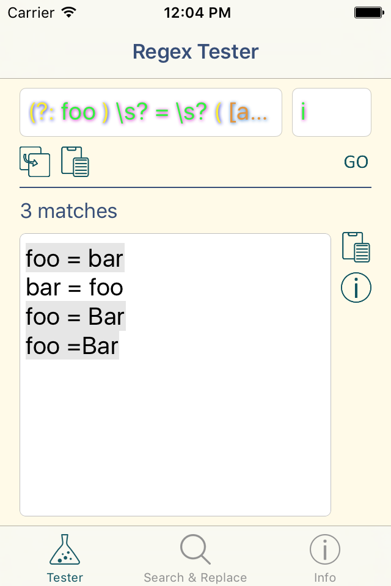Tap the paste clipboard icon below regex field
The height and width of the screenshot is (586, 391).
point(75,161)
